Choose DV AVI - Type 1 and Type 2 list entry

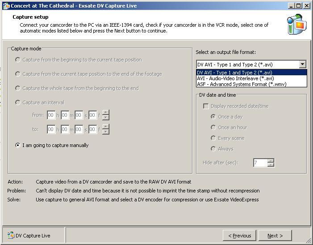[x=251, y=73]
